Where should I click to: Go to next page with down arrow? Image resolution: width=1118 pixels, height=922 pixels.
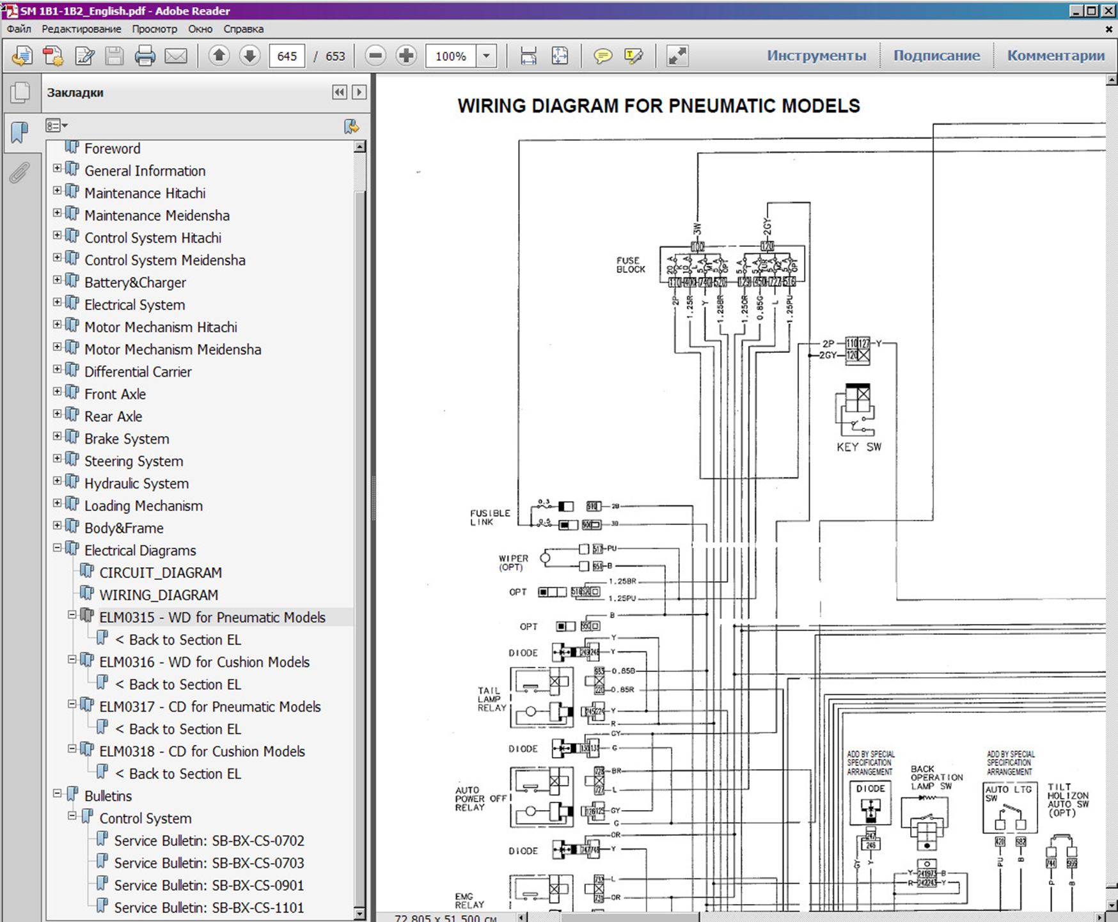249,56
